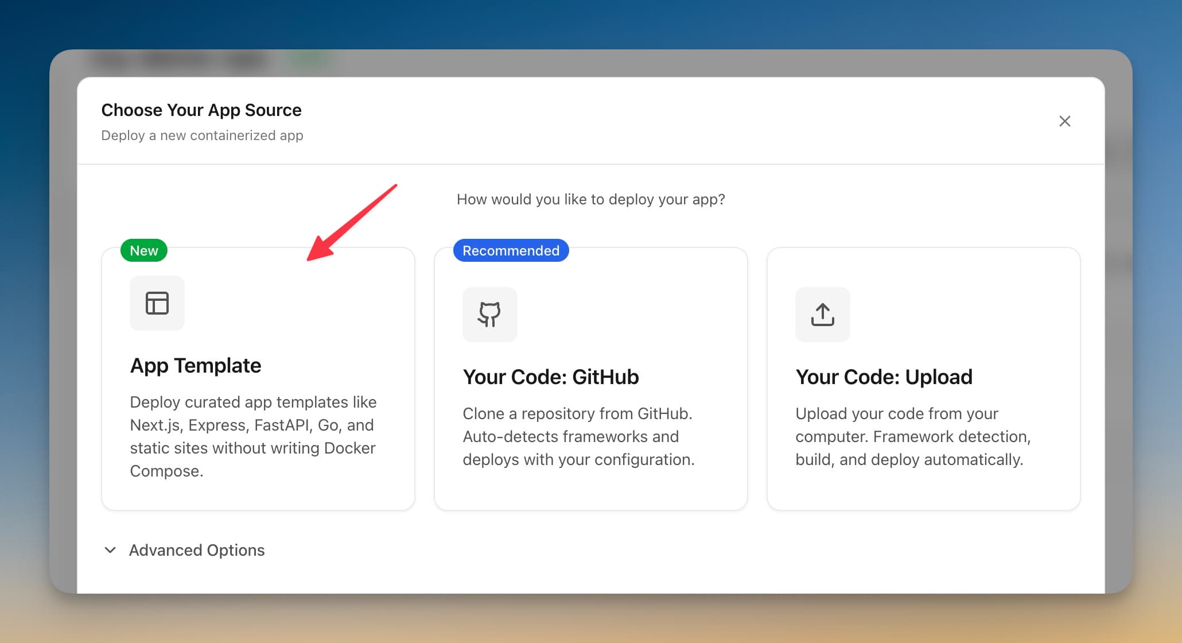The height and width of the screenshot is (643, 1182).
Task: Choose the App Template deployment option
Action: (x=258, y=379)
